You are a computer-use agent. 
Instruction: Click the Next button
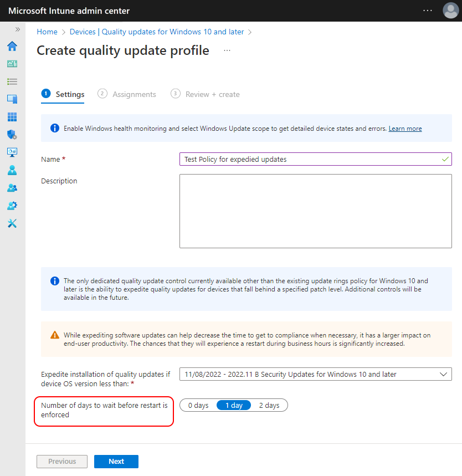(116, 462)
